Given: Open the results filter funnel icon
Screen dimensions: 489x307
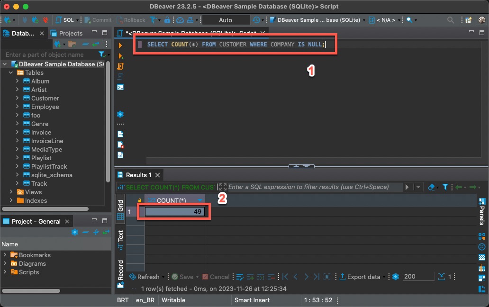Looking at the screenshot, I should pos(445,187).
